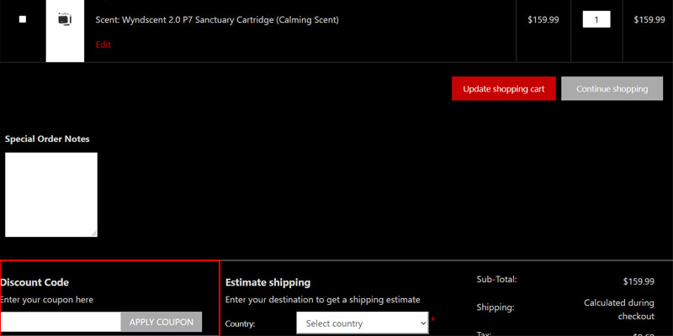Image resolution: width=673 pixels, height=336 pixels.
Task: Open the Select country dropdown
Action: [362, 323]
